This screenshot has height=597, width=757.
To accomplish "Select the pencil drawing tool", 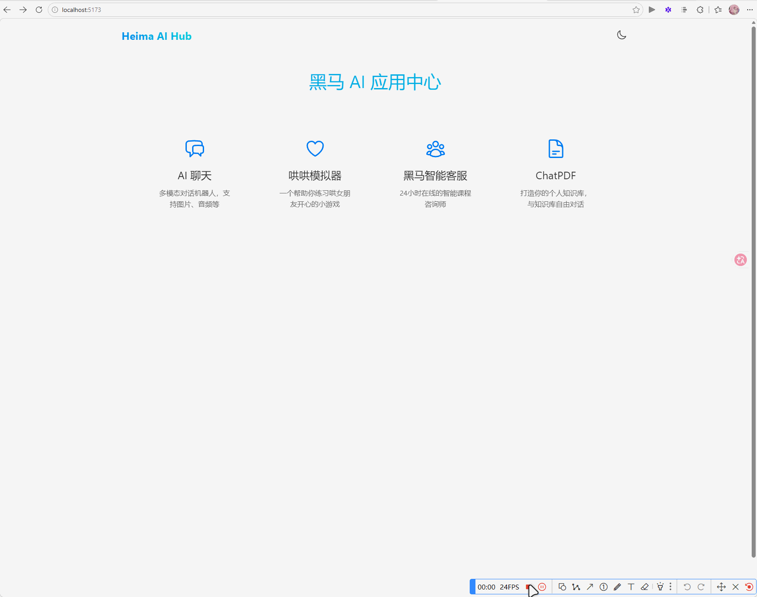I will [x=617, y=587].
